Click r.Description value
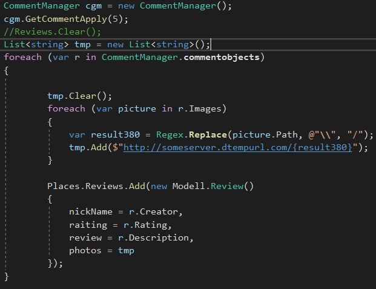This screenshot has width=376, height=289. (x=153, y=238)
